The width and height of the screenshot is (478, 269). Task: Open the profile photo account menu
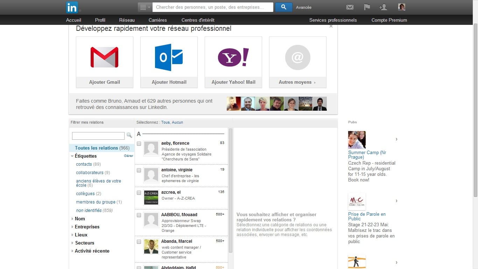click(402, 7)
